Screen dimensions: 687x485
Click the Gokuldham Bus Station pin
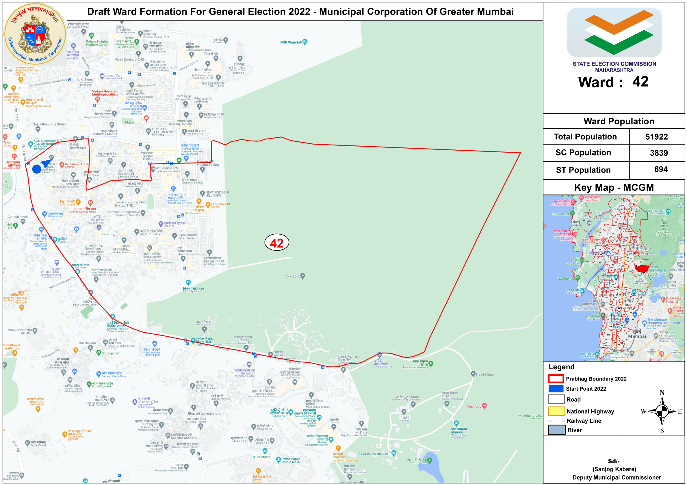pyautogui.click(x=38, y=129)
